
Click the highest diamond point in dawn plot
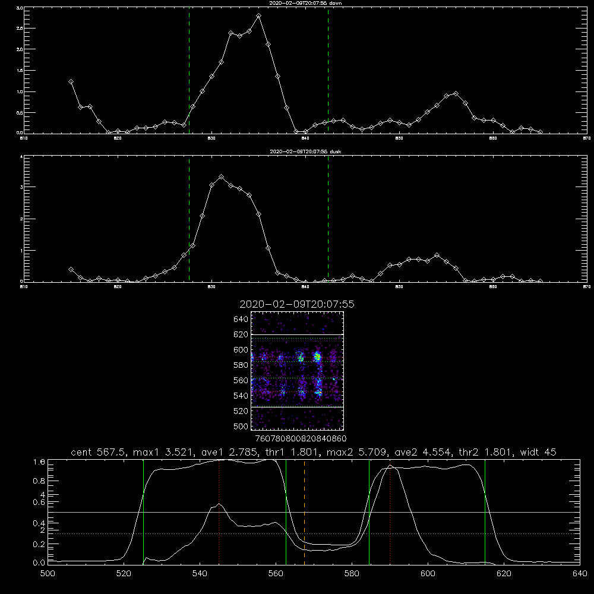click(259, 16)
